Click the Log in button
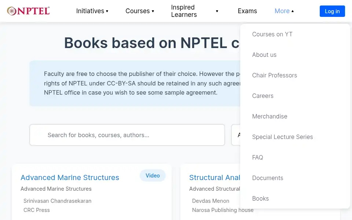This screenshot has width=352, height=220. tap(332, 11)
